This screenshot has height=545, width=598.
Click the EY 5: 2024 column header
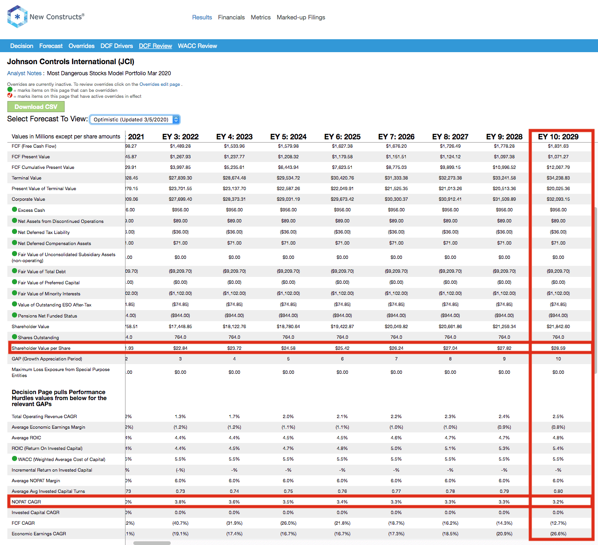coord(288,137)
